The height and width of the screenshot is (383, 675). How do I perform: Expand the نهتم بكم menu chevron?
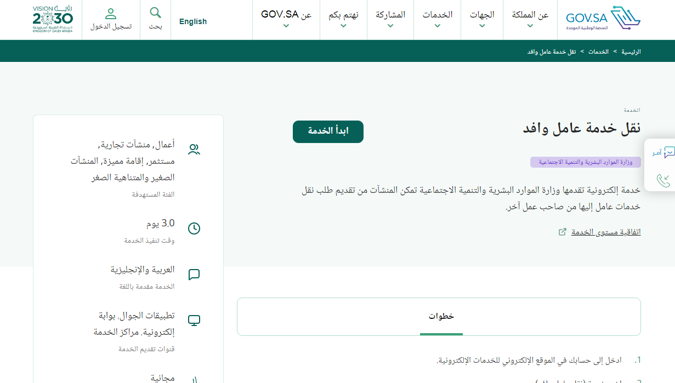click(x=343, y=26)
